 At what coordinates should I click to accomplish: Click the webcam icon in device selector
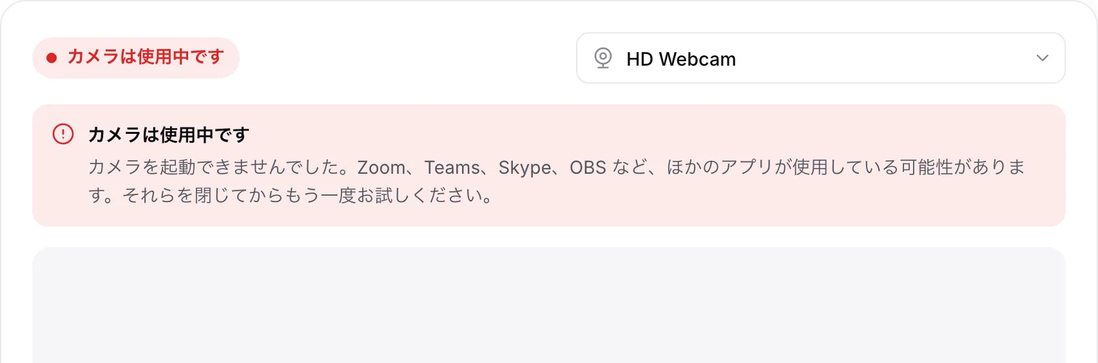coord(603,58)
